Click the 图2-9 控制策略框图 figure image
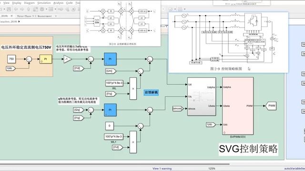 coord(228,42)
